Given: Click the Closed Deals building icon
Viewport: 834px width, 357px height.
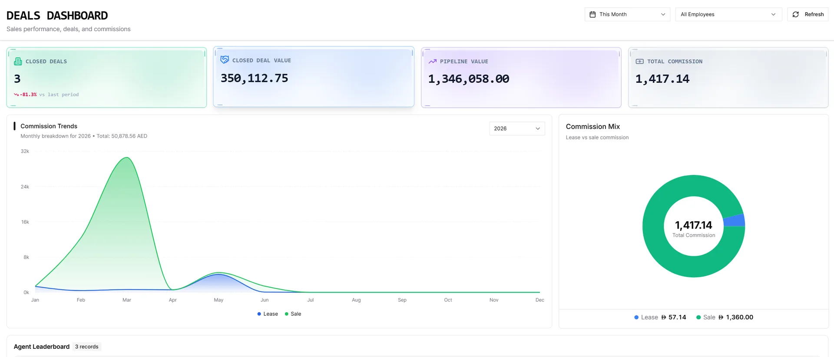Looking at the screenshot, I should (18, 62).
